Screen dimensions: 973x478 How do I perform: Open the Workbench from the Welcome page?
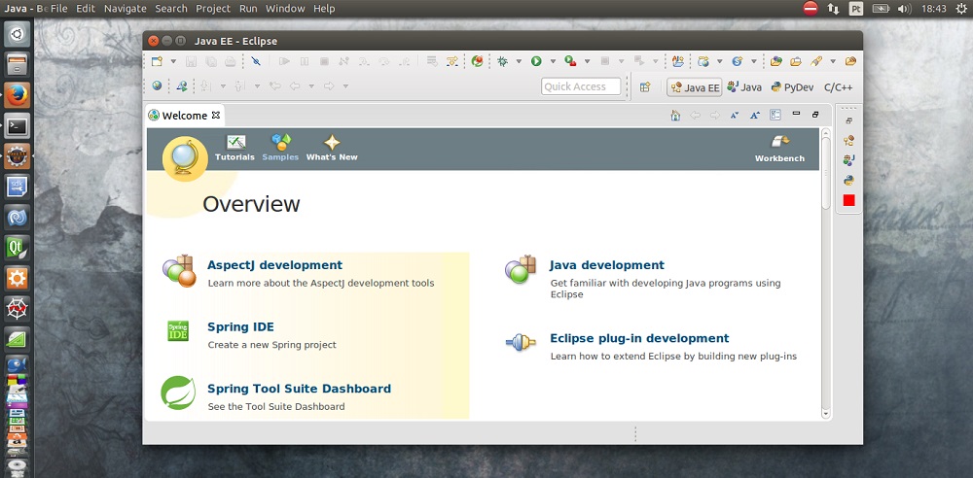[x=779, y=147]
